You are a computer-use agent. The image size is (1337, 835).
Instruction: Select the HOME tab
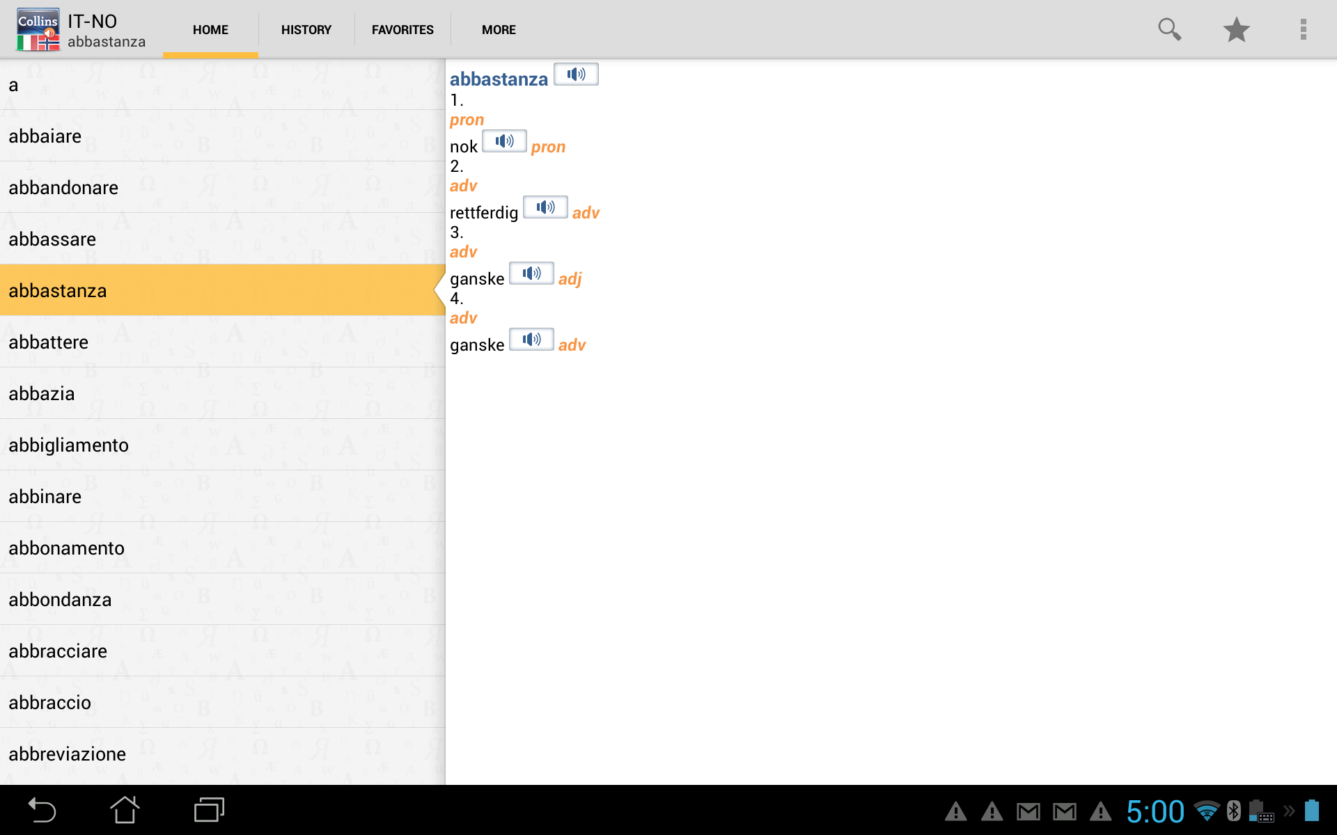click(210, 30)
